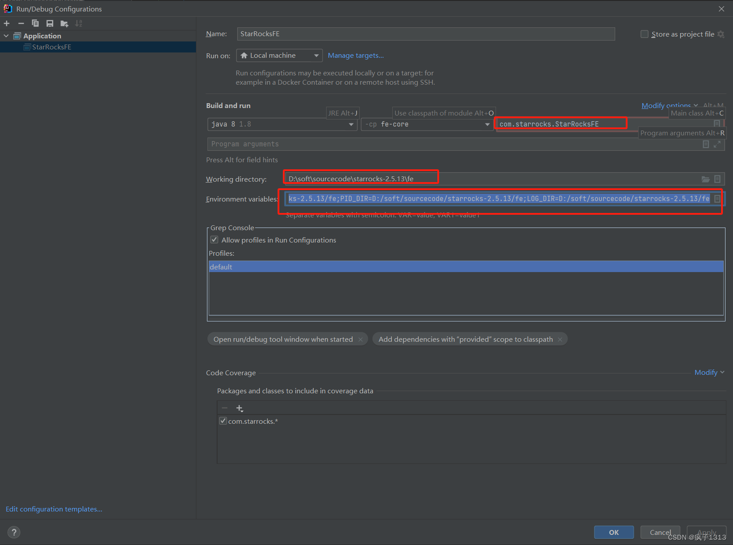Add coverage class or package

click(x=240, y=408)
